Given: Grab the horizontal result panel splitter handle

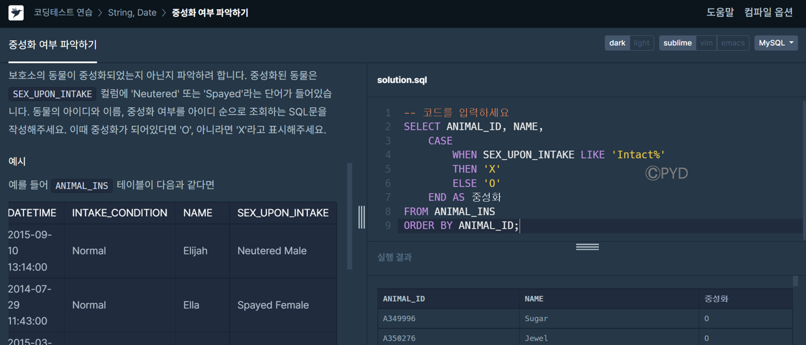Looking at the screenshot, I should tap(587, 247).
